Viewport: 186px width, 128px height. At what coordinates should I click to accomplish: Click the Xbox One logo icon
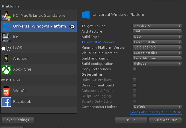6,69
